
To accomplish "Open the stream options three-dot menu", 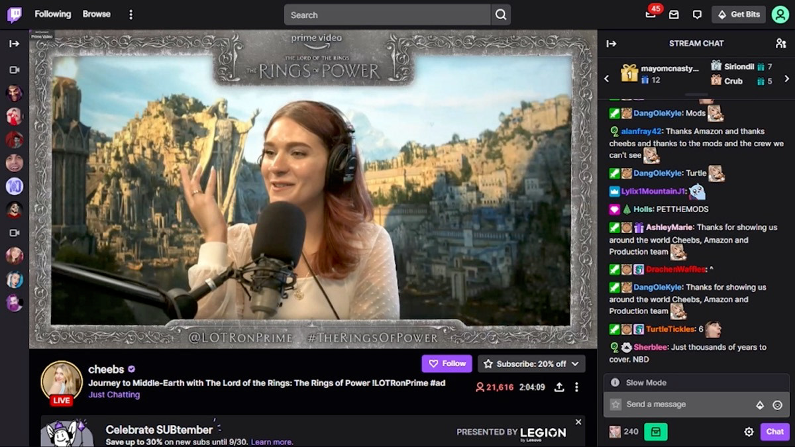I will tap(576, 387).
